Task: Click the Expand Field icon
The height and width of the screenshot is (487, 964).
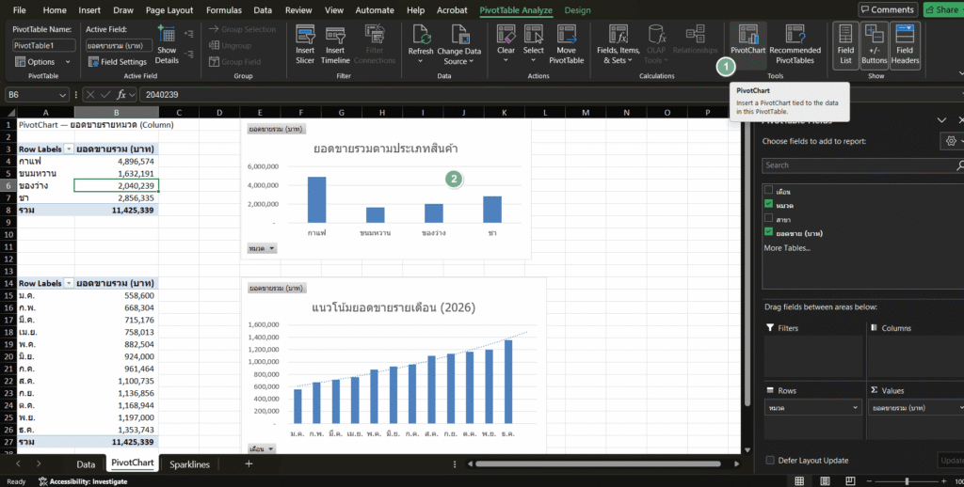Action: coord(188,34)
